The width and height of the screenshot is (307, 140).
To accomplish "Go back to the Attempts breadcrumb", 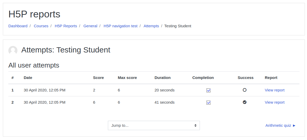I will (151, 26).
